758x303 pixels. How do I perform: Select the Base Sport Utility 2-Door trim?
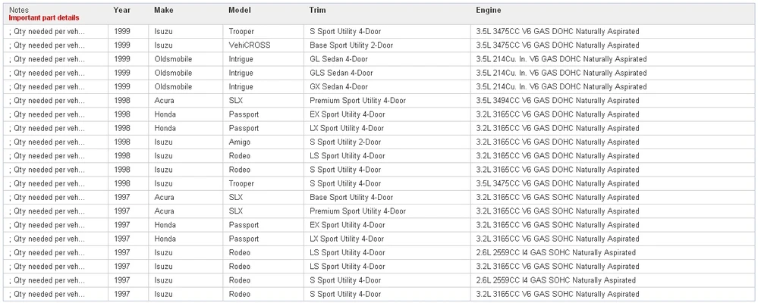[x=351, y=45]
